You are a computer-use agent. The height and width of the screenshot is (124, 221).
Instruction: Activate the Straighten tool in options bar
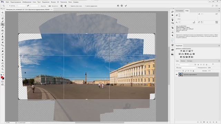(x=50, y=6)
